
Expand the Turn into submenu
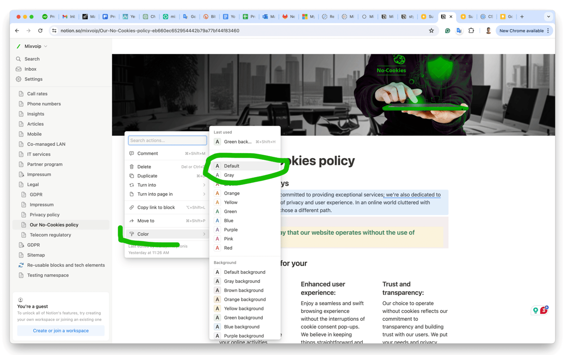pos(167,185)
